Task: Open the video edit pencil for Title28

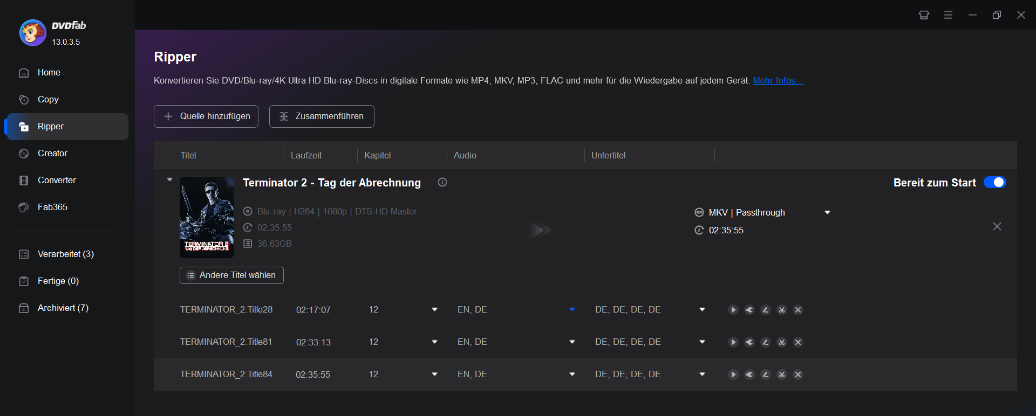Action: pyautogui.click(x=766, y=310)
